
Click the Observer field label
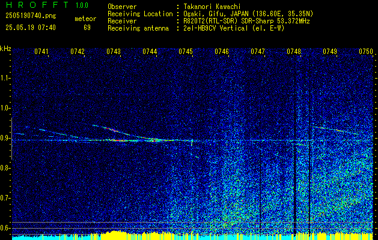[122, 7]
